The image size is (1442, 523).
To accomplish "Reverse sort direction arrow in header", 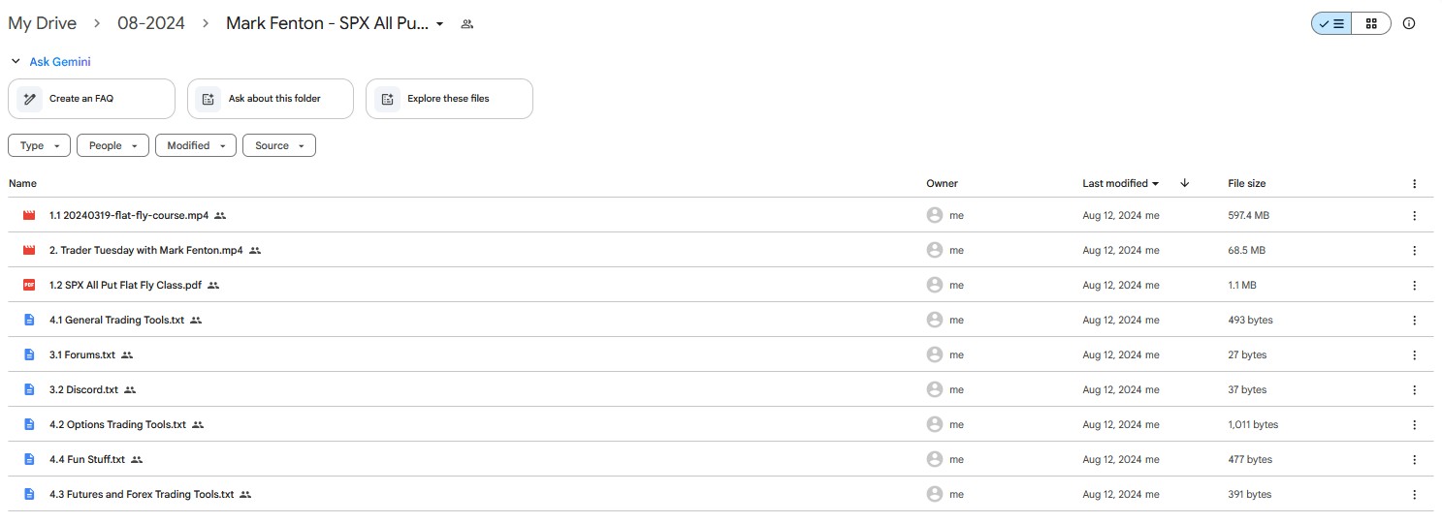I will point(1184,183).
